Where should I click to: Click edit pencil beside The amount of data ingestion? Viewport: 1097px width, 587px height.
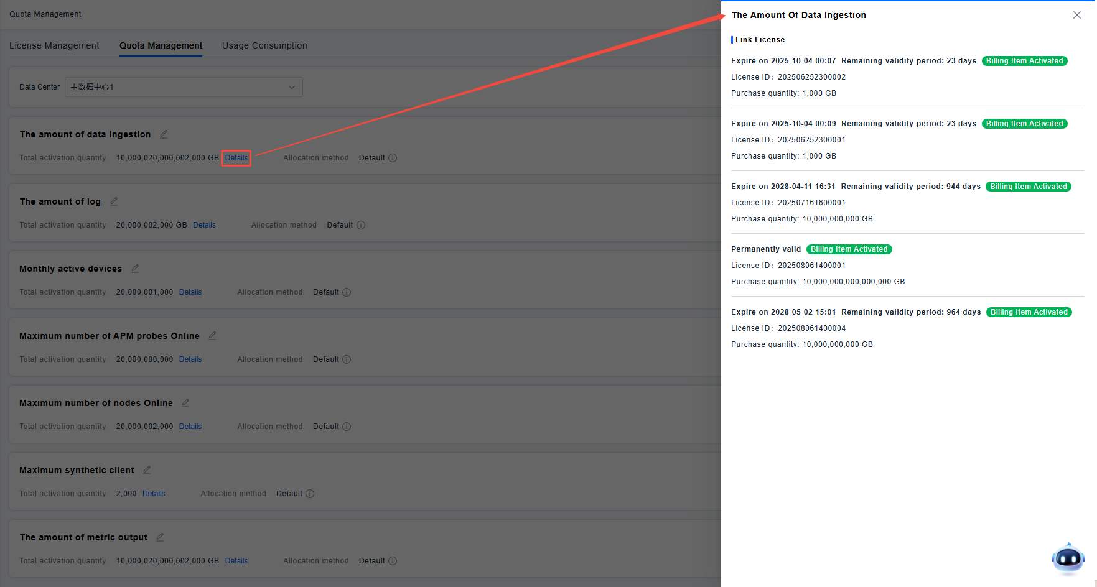(x=164, y=134)
